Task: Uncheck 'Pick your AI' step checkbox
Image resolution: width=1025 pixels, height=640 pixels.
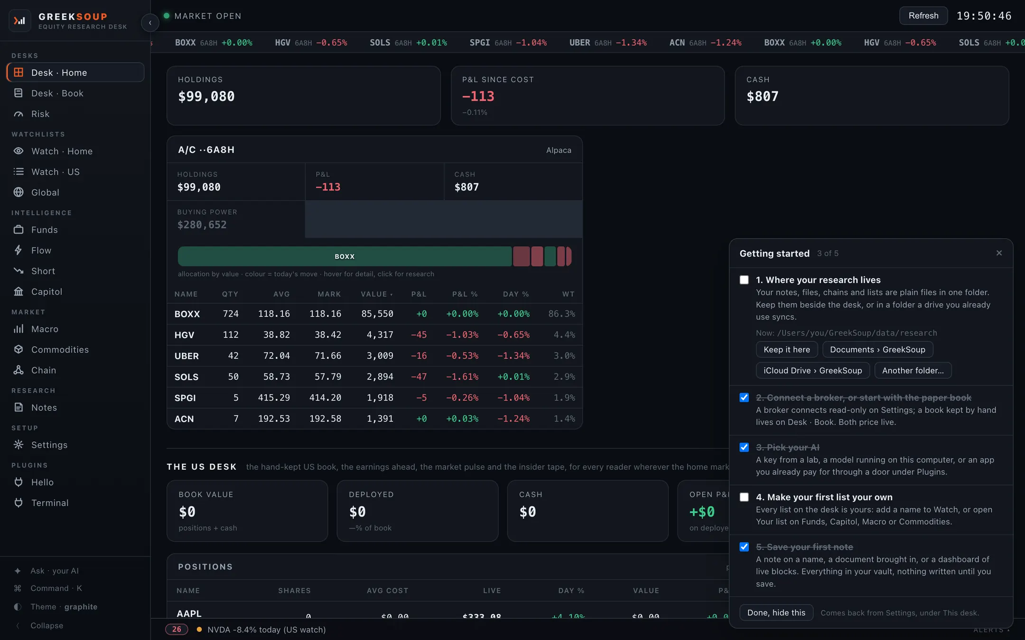Action: click(x=744, y=448)
